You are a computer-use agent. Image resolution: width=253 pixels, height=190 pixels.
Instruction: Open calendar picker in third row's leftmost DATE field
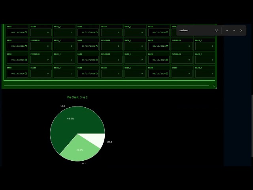pos(26,60)
